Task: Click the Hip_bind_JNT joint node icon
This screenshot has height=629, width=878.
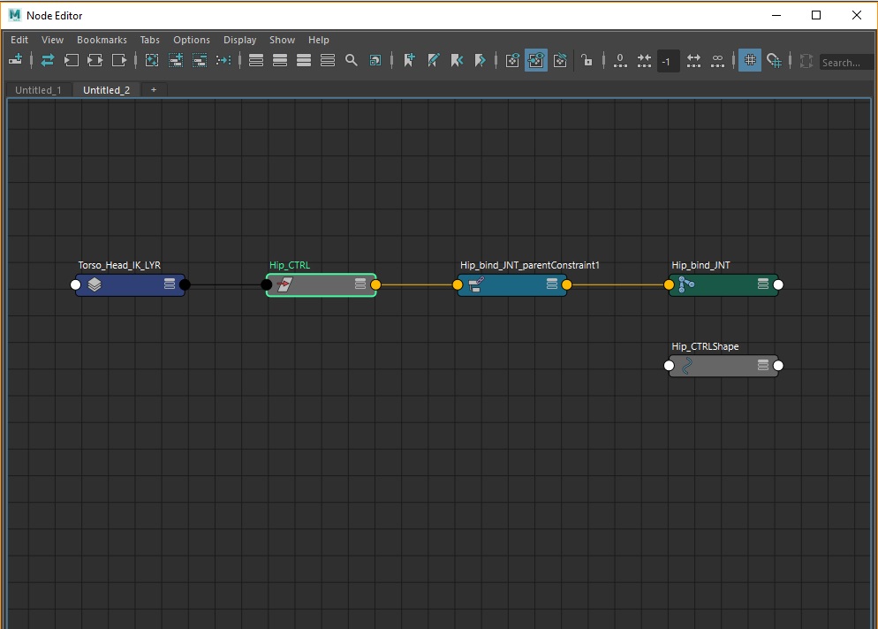Action: [x=686, y=284]
